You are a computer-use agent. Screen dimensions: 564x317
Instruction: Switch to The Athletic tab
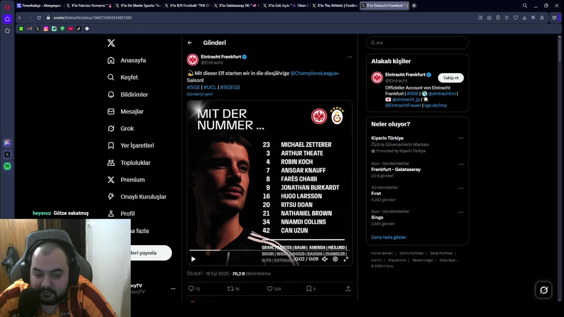pyautogui.click(x=334, y=6)
